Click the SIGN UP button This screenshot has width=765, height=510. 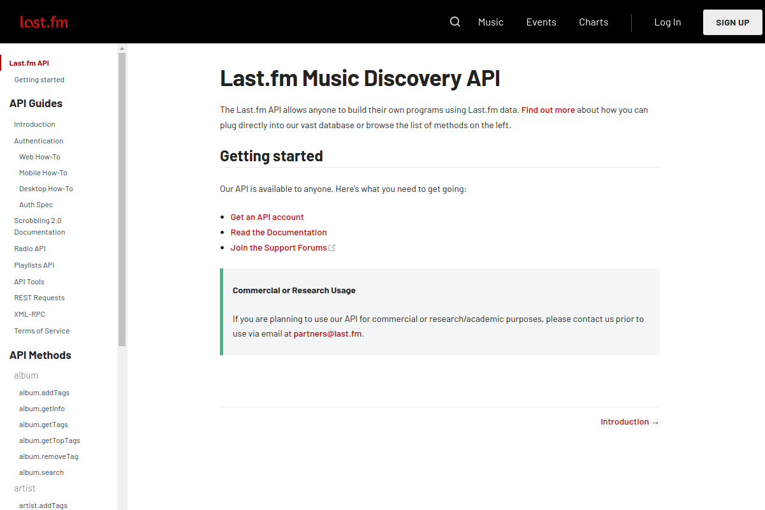(x=732, y=22)
